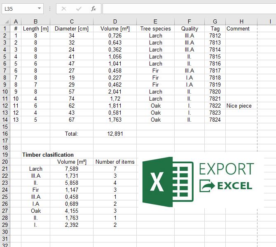Click the Select All corner triangle
This screenshot has width=276, height=247.
[7, 21]
